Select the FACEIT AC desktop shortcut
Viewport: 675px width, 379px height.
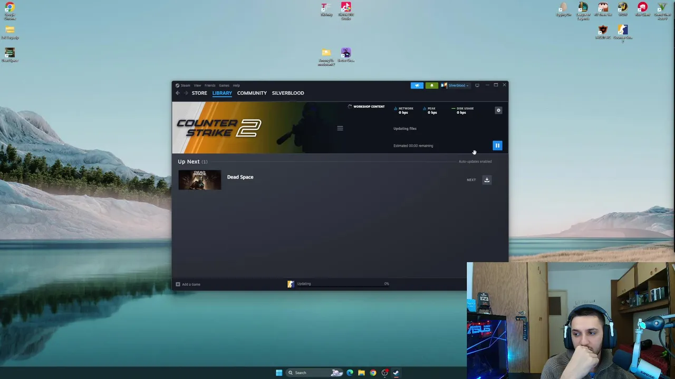point(603,33)
